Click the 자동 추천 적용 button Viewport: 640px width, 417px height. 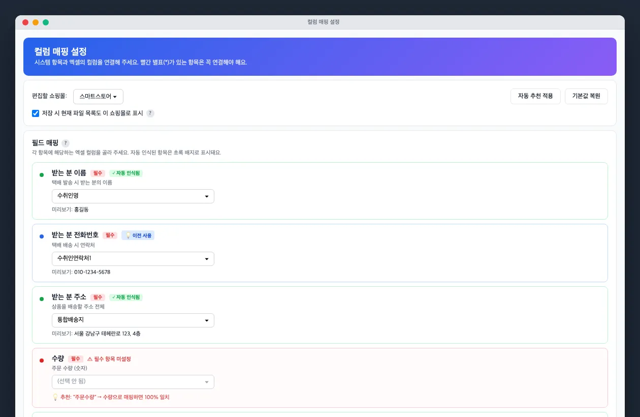pos(535,96)
